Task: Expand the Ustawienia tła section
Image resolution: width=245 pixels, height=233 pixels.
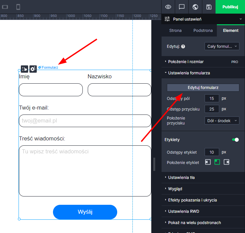Action: [x=181, y=178]
